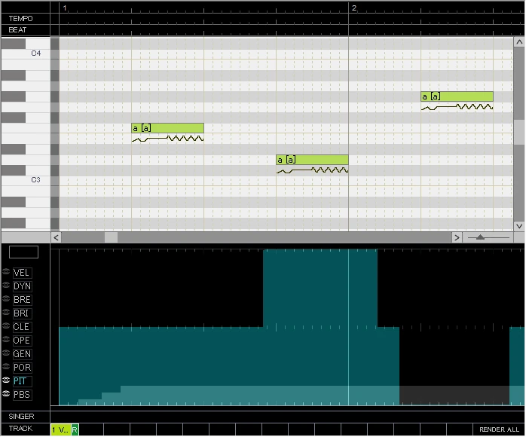Click the RENDER ALL button

[499, 429]
